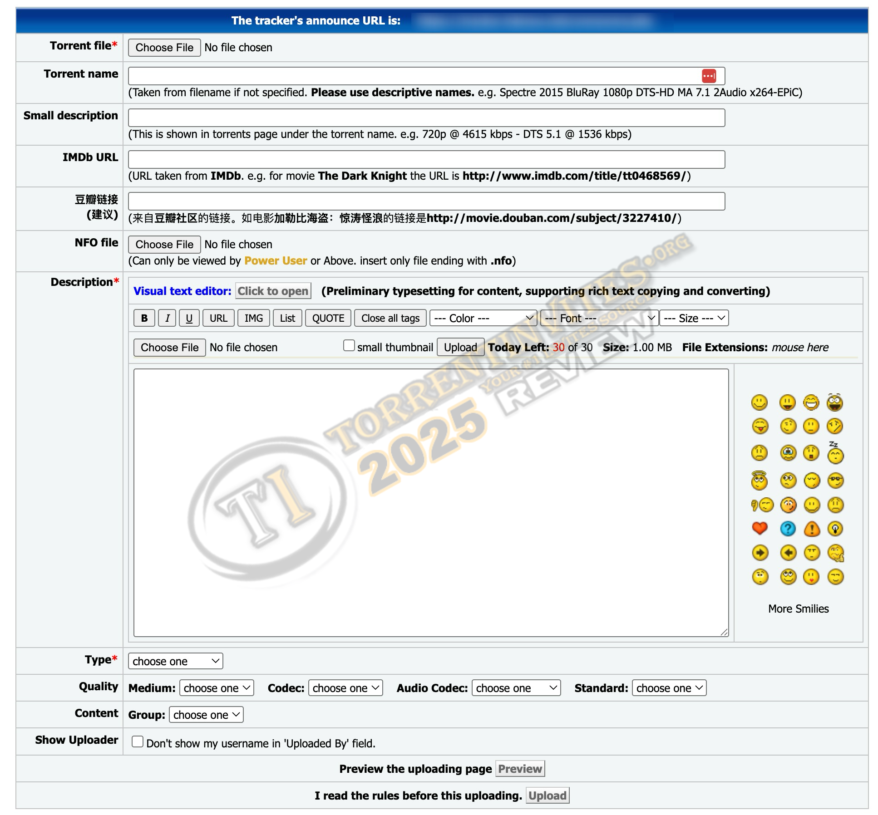Open the Size dropdown

694,318
